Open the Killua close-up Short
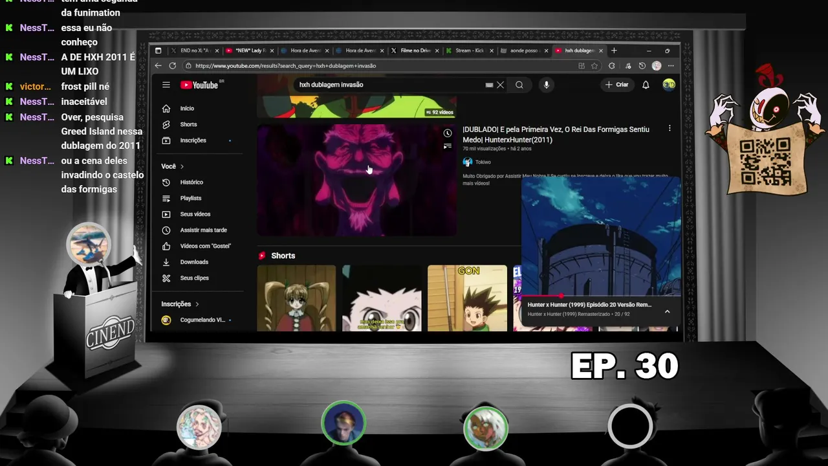 [x=382, y=298]
